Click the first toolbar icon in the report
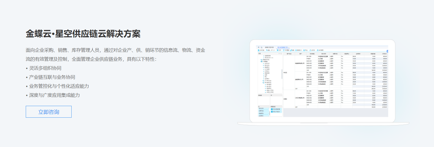 pyautogui.click(x=259, y=50)
